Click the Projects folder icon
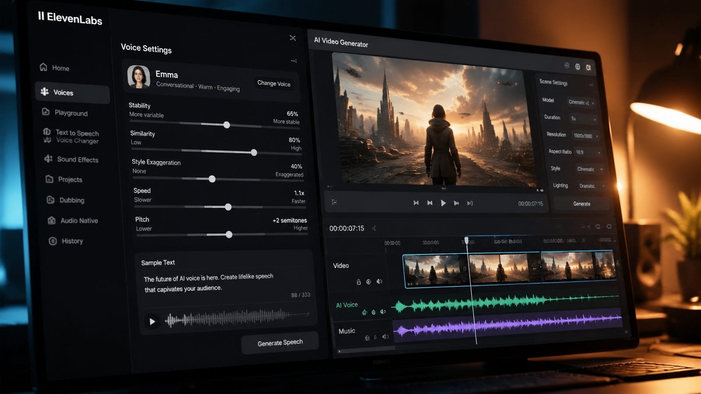 [x=50, y=179]
